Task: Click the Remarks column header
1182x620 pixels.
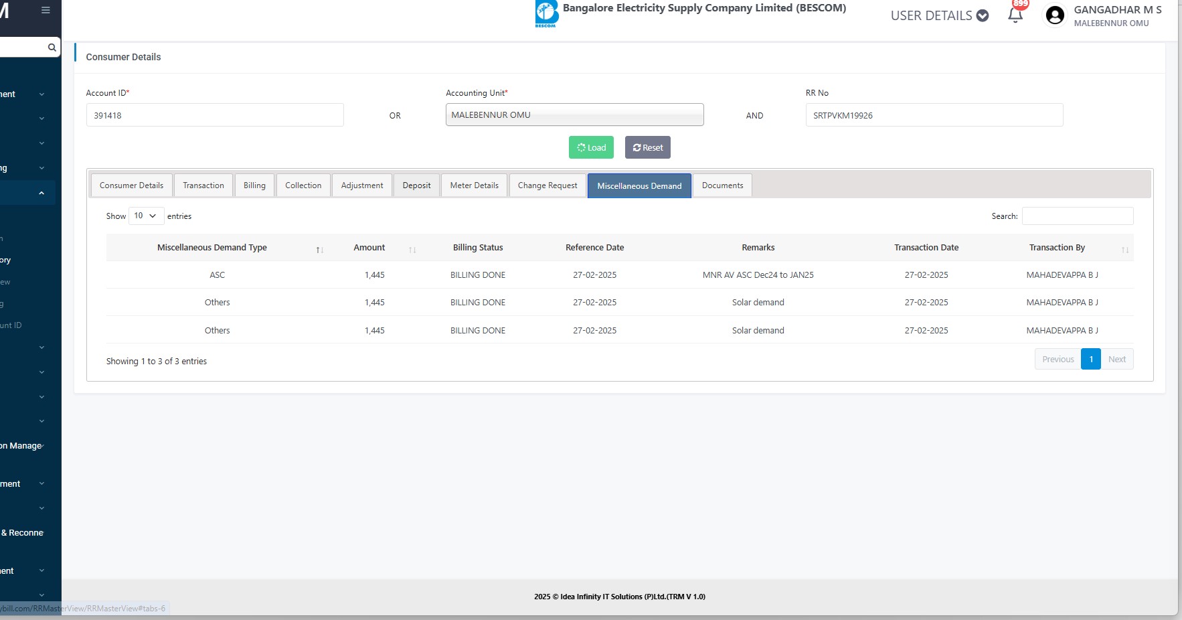Action: [758, 248]
